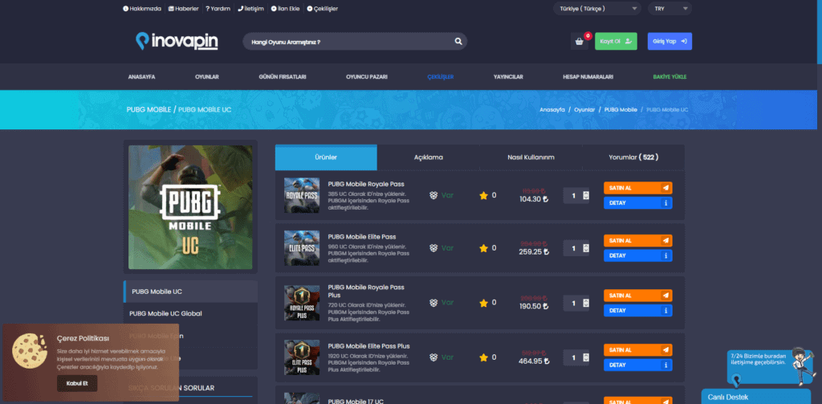822x404 pixels.
Task: Click SATIN AL for PUBG Mobile Elite Pass
Action: (x=638, y=241)
